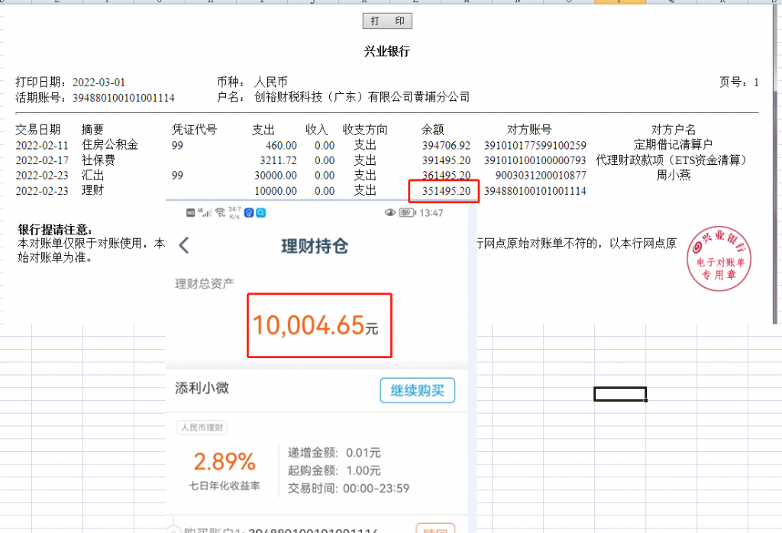Click the account name 创裕财税科技（广东）有限公司黄埔分公司
This screenshot has width=782, height=533.
pos(361,97)
